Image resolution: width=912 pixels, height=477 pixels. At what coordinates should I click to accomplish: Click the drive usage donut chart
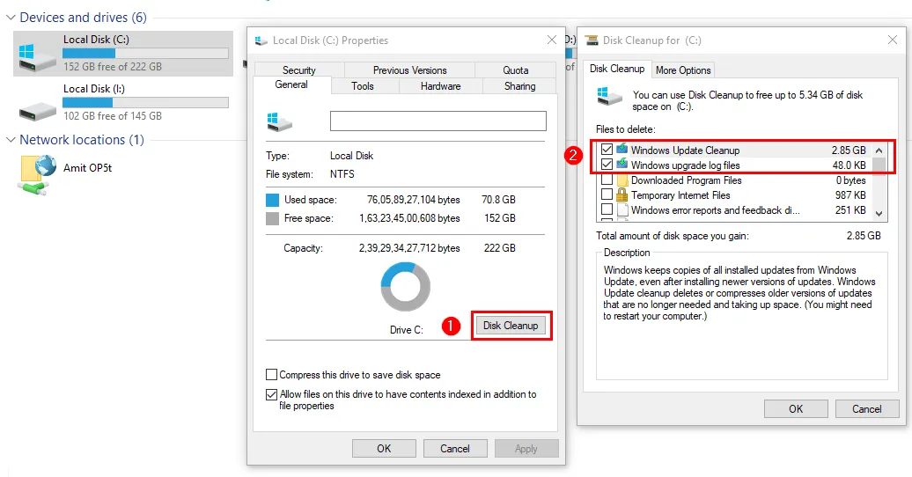tap(406, 286)
